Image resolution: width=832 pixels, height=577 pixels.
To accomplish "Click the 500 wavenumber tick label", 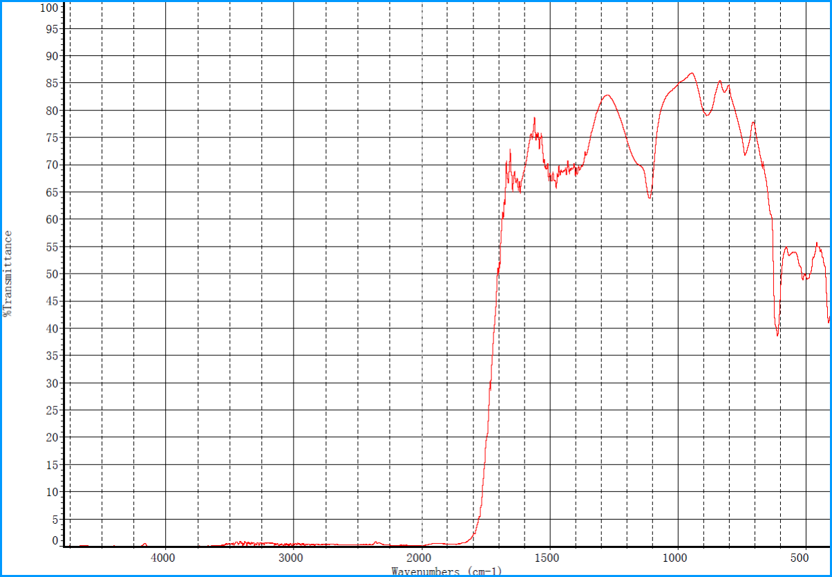I will 804,557.
